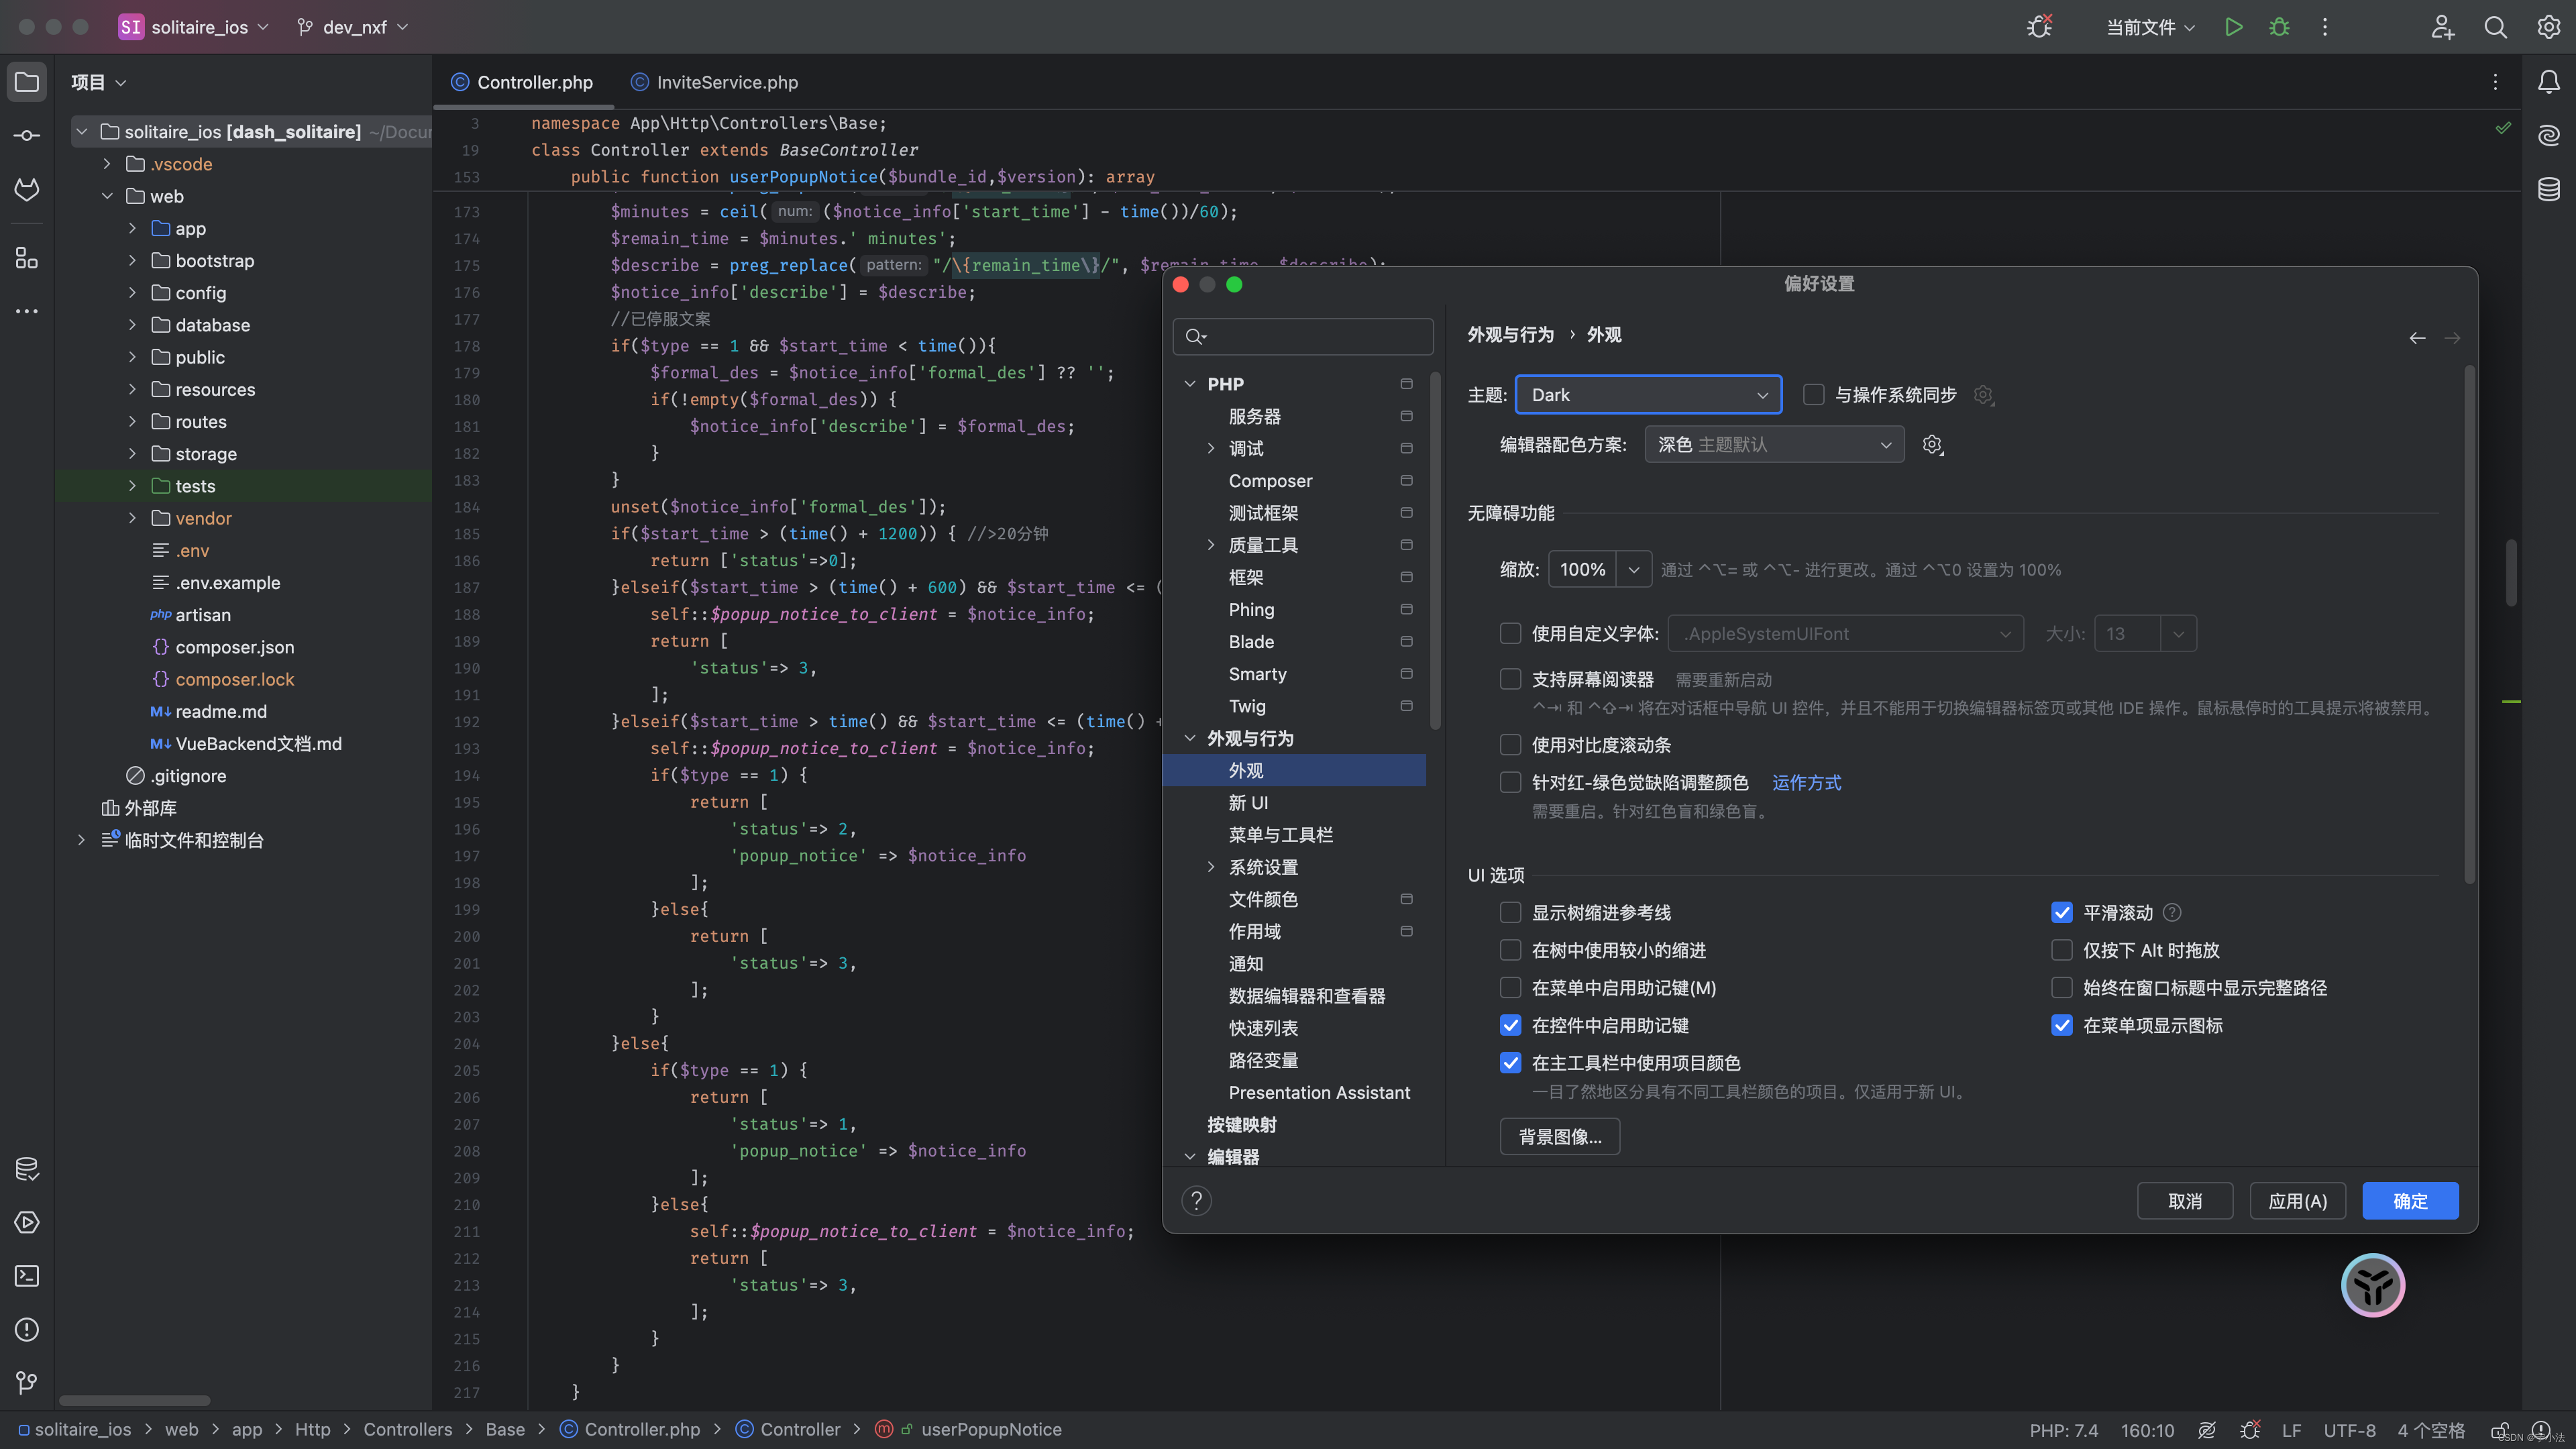Disable the 平滑滚动 checkbox

(2062, 912)
